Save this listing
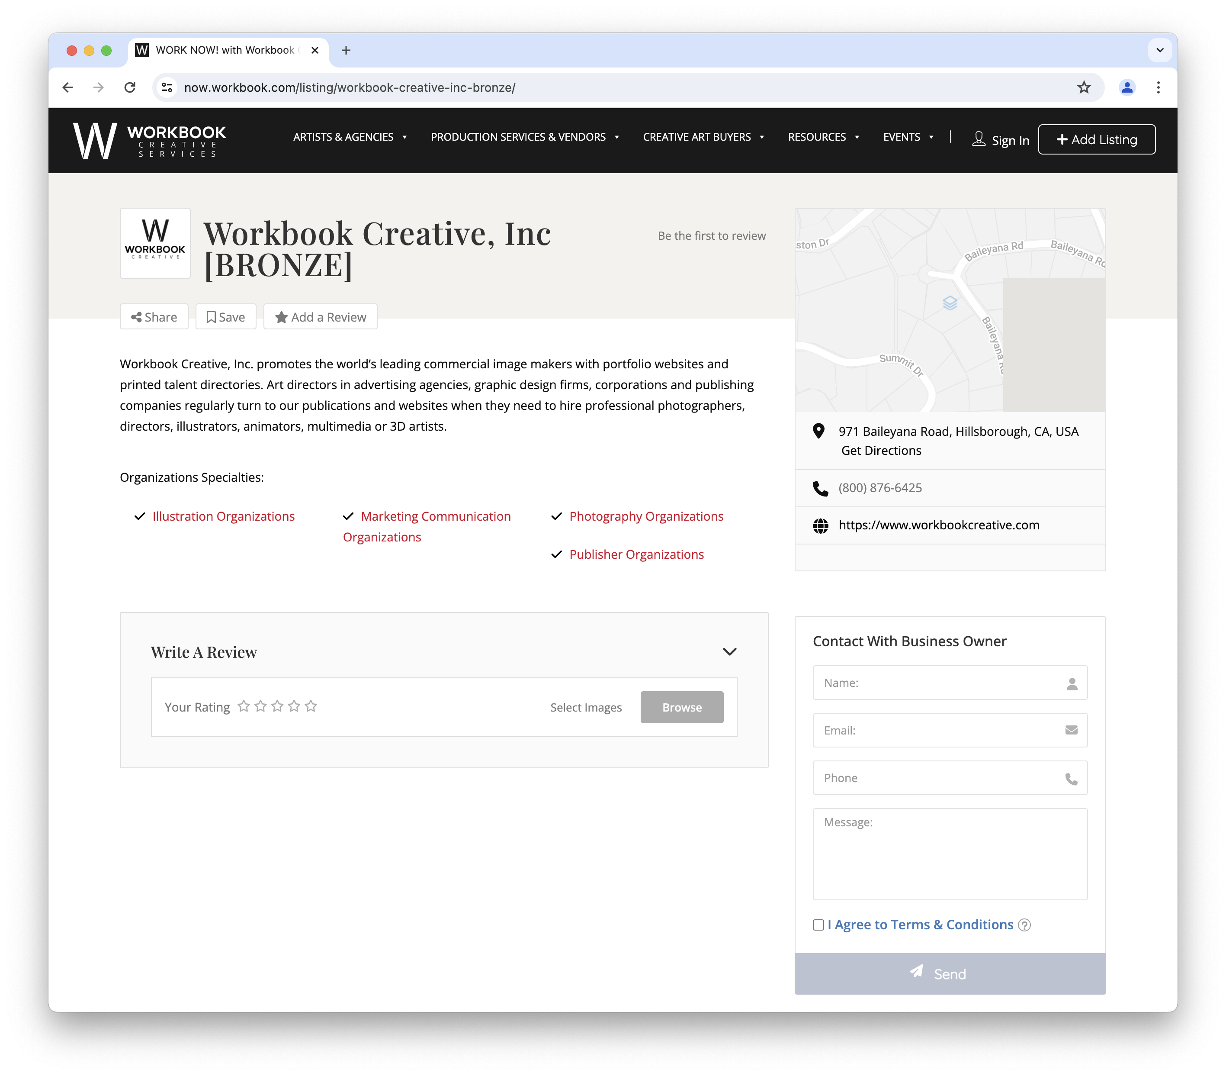The width and height of the screenshot is (1226, 1076). pyautogui.click(x=225, y=317)
